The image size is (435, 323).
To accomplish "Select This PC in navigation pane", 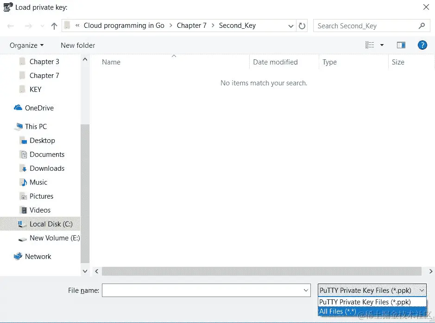I will (36, 127).
